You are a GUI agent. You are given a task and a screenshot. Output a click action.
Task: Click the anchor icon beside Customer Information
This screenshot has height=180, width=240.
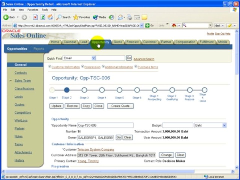pyautogui.click(x=50, y=66)
